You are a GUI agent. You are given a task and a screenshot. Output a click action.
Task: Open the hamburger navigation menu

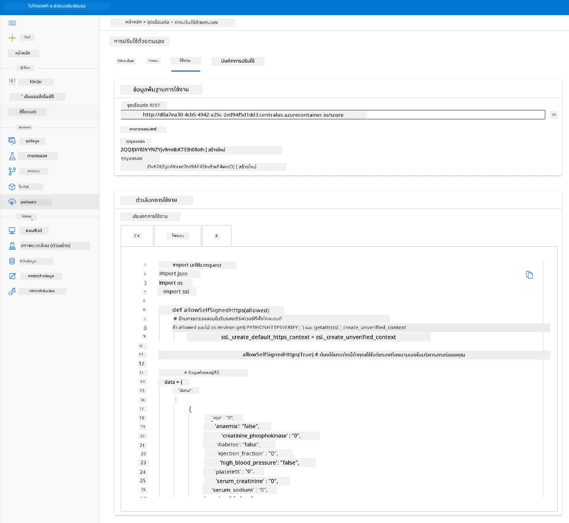tap(12, 23)
